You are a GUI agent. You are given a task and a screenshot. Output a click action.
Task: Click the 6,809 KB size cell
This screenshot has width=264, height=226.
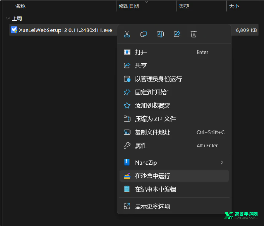pos(246,30)
